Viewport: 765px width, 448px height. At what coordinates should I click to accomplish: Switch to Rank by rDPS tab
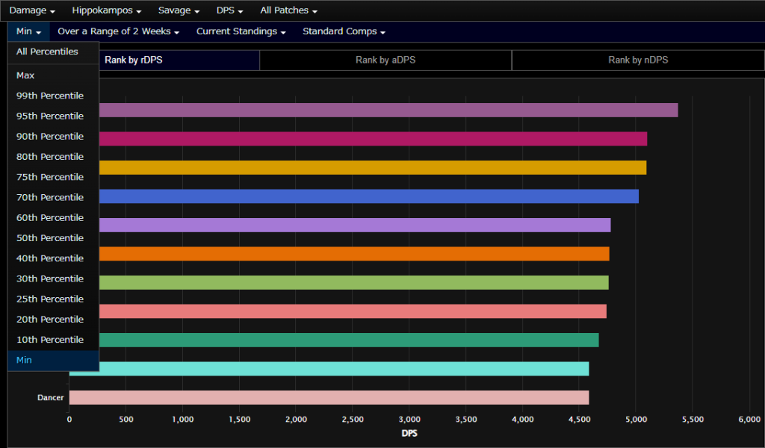(x=133, y=60)
